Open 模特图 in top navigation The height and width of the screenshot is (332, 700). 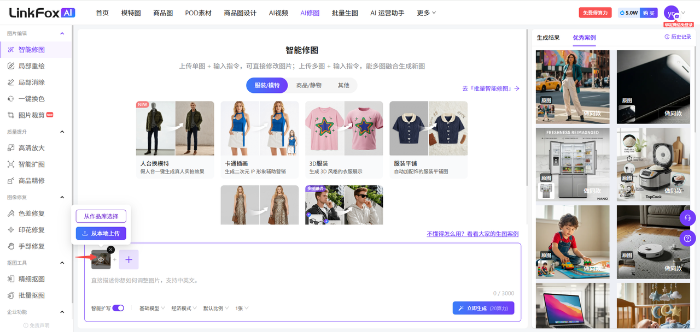coord(131,13)
